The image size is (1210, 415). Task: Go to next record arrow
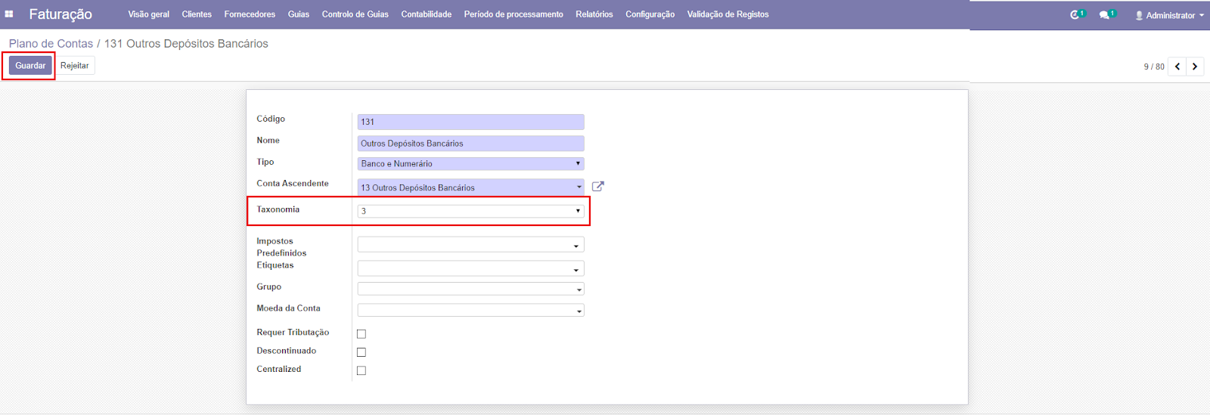tap(1195, 67)
